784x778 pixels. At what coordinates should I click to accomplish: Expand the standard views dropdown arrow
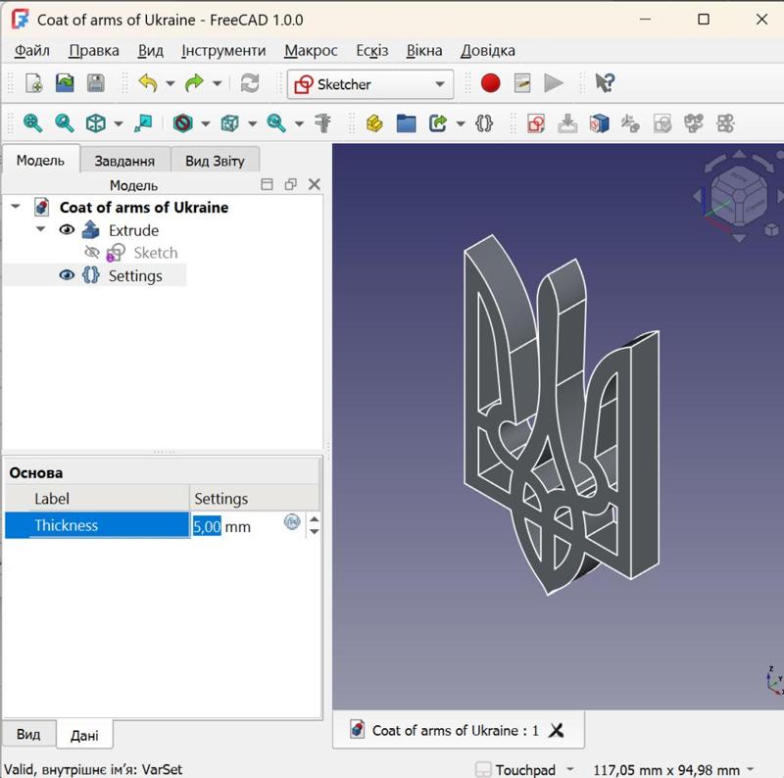coord(118,123)
